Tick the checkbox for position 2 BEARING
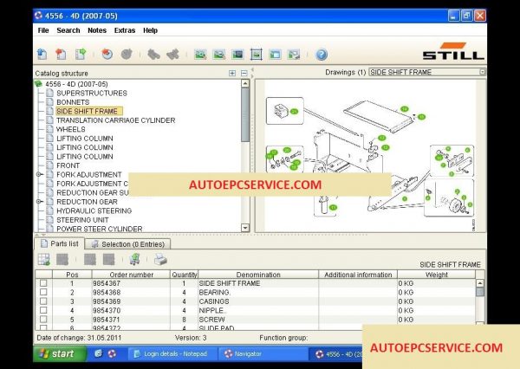This screenshot has width=520, height=369. tap(43, 292)
